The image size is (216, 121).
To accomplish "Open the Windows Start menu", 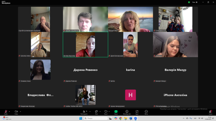I will [81, 118].
